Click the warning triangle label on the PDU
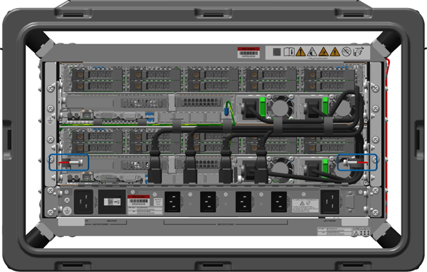 [x=305, y=206]
